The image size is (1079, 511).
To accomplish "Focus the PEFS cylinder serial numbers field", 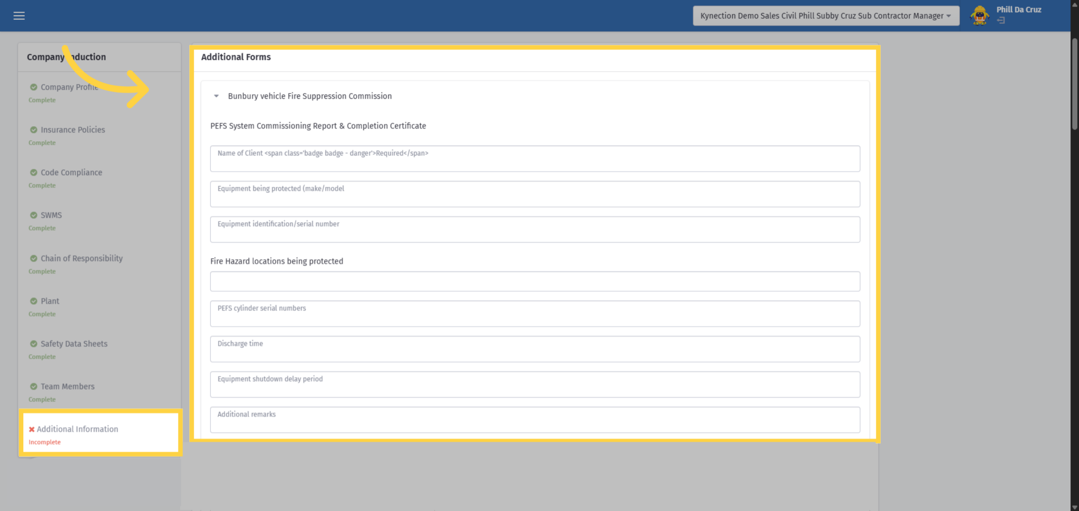I will 535,313.
